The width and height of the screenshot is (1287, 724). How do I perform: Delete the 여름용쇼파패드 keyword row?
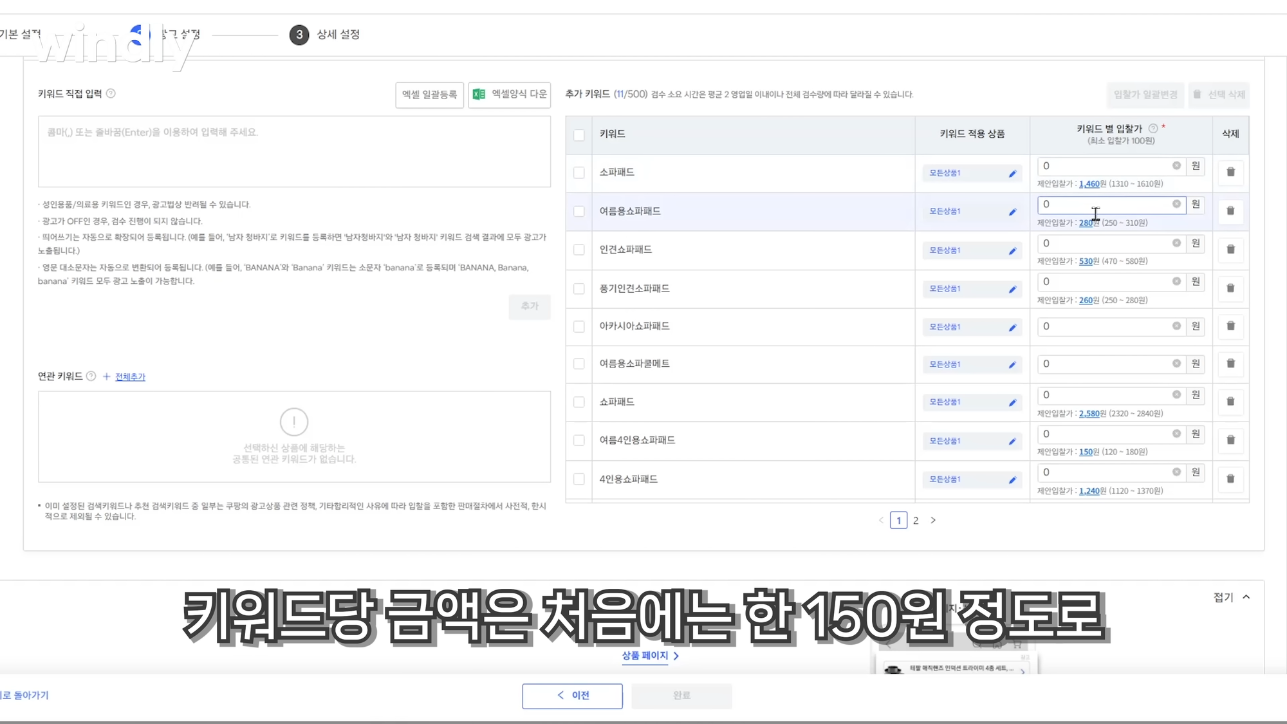click(1230, 211)
